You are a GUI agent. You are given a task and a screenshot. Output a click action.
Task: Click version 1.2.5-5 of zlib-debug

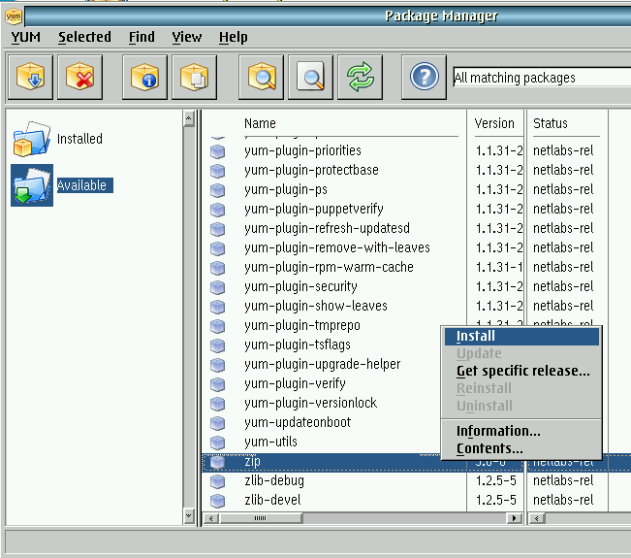tap(496, 481)
